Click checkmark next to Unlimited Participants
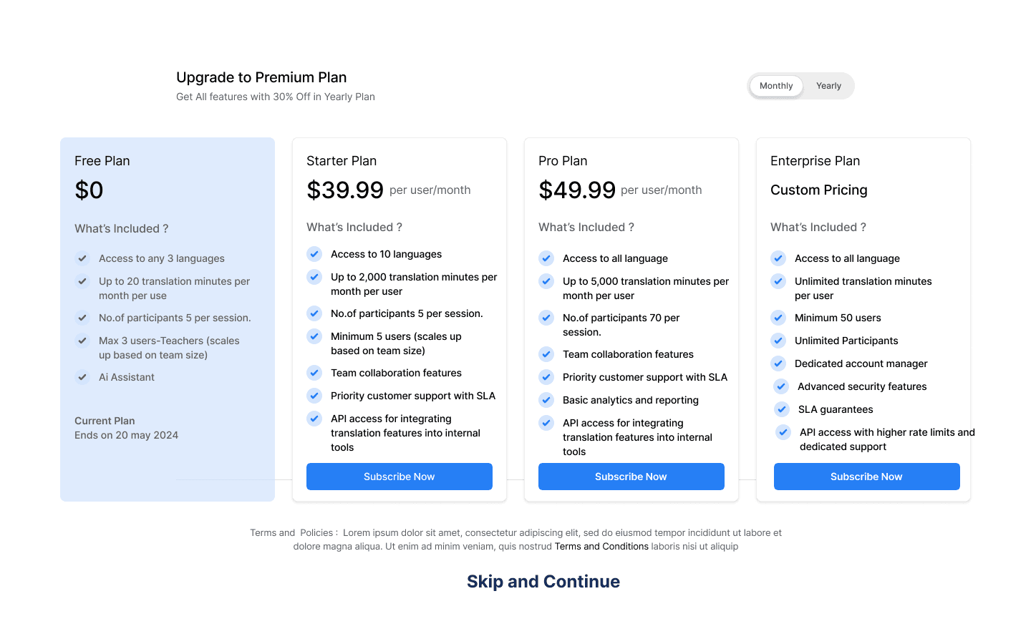 tap(778, 341)
